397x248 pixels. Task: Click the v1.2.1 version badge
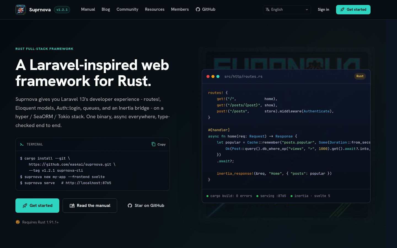tap(62, 10)
